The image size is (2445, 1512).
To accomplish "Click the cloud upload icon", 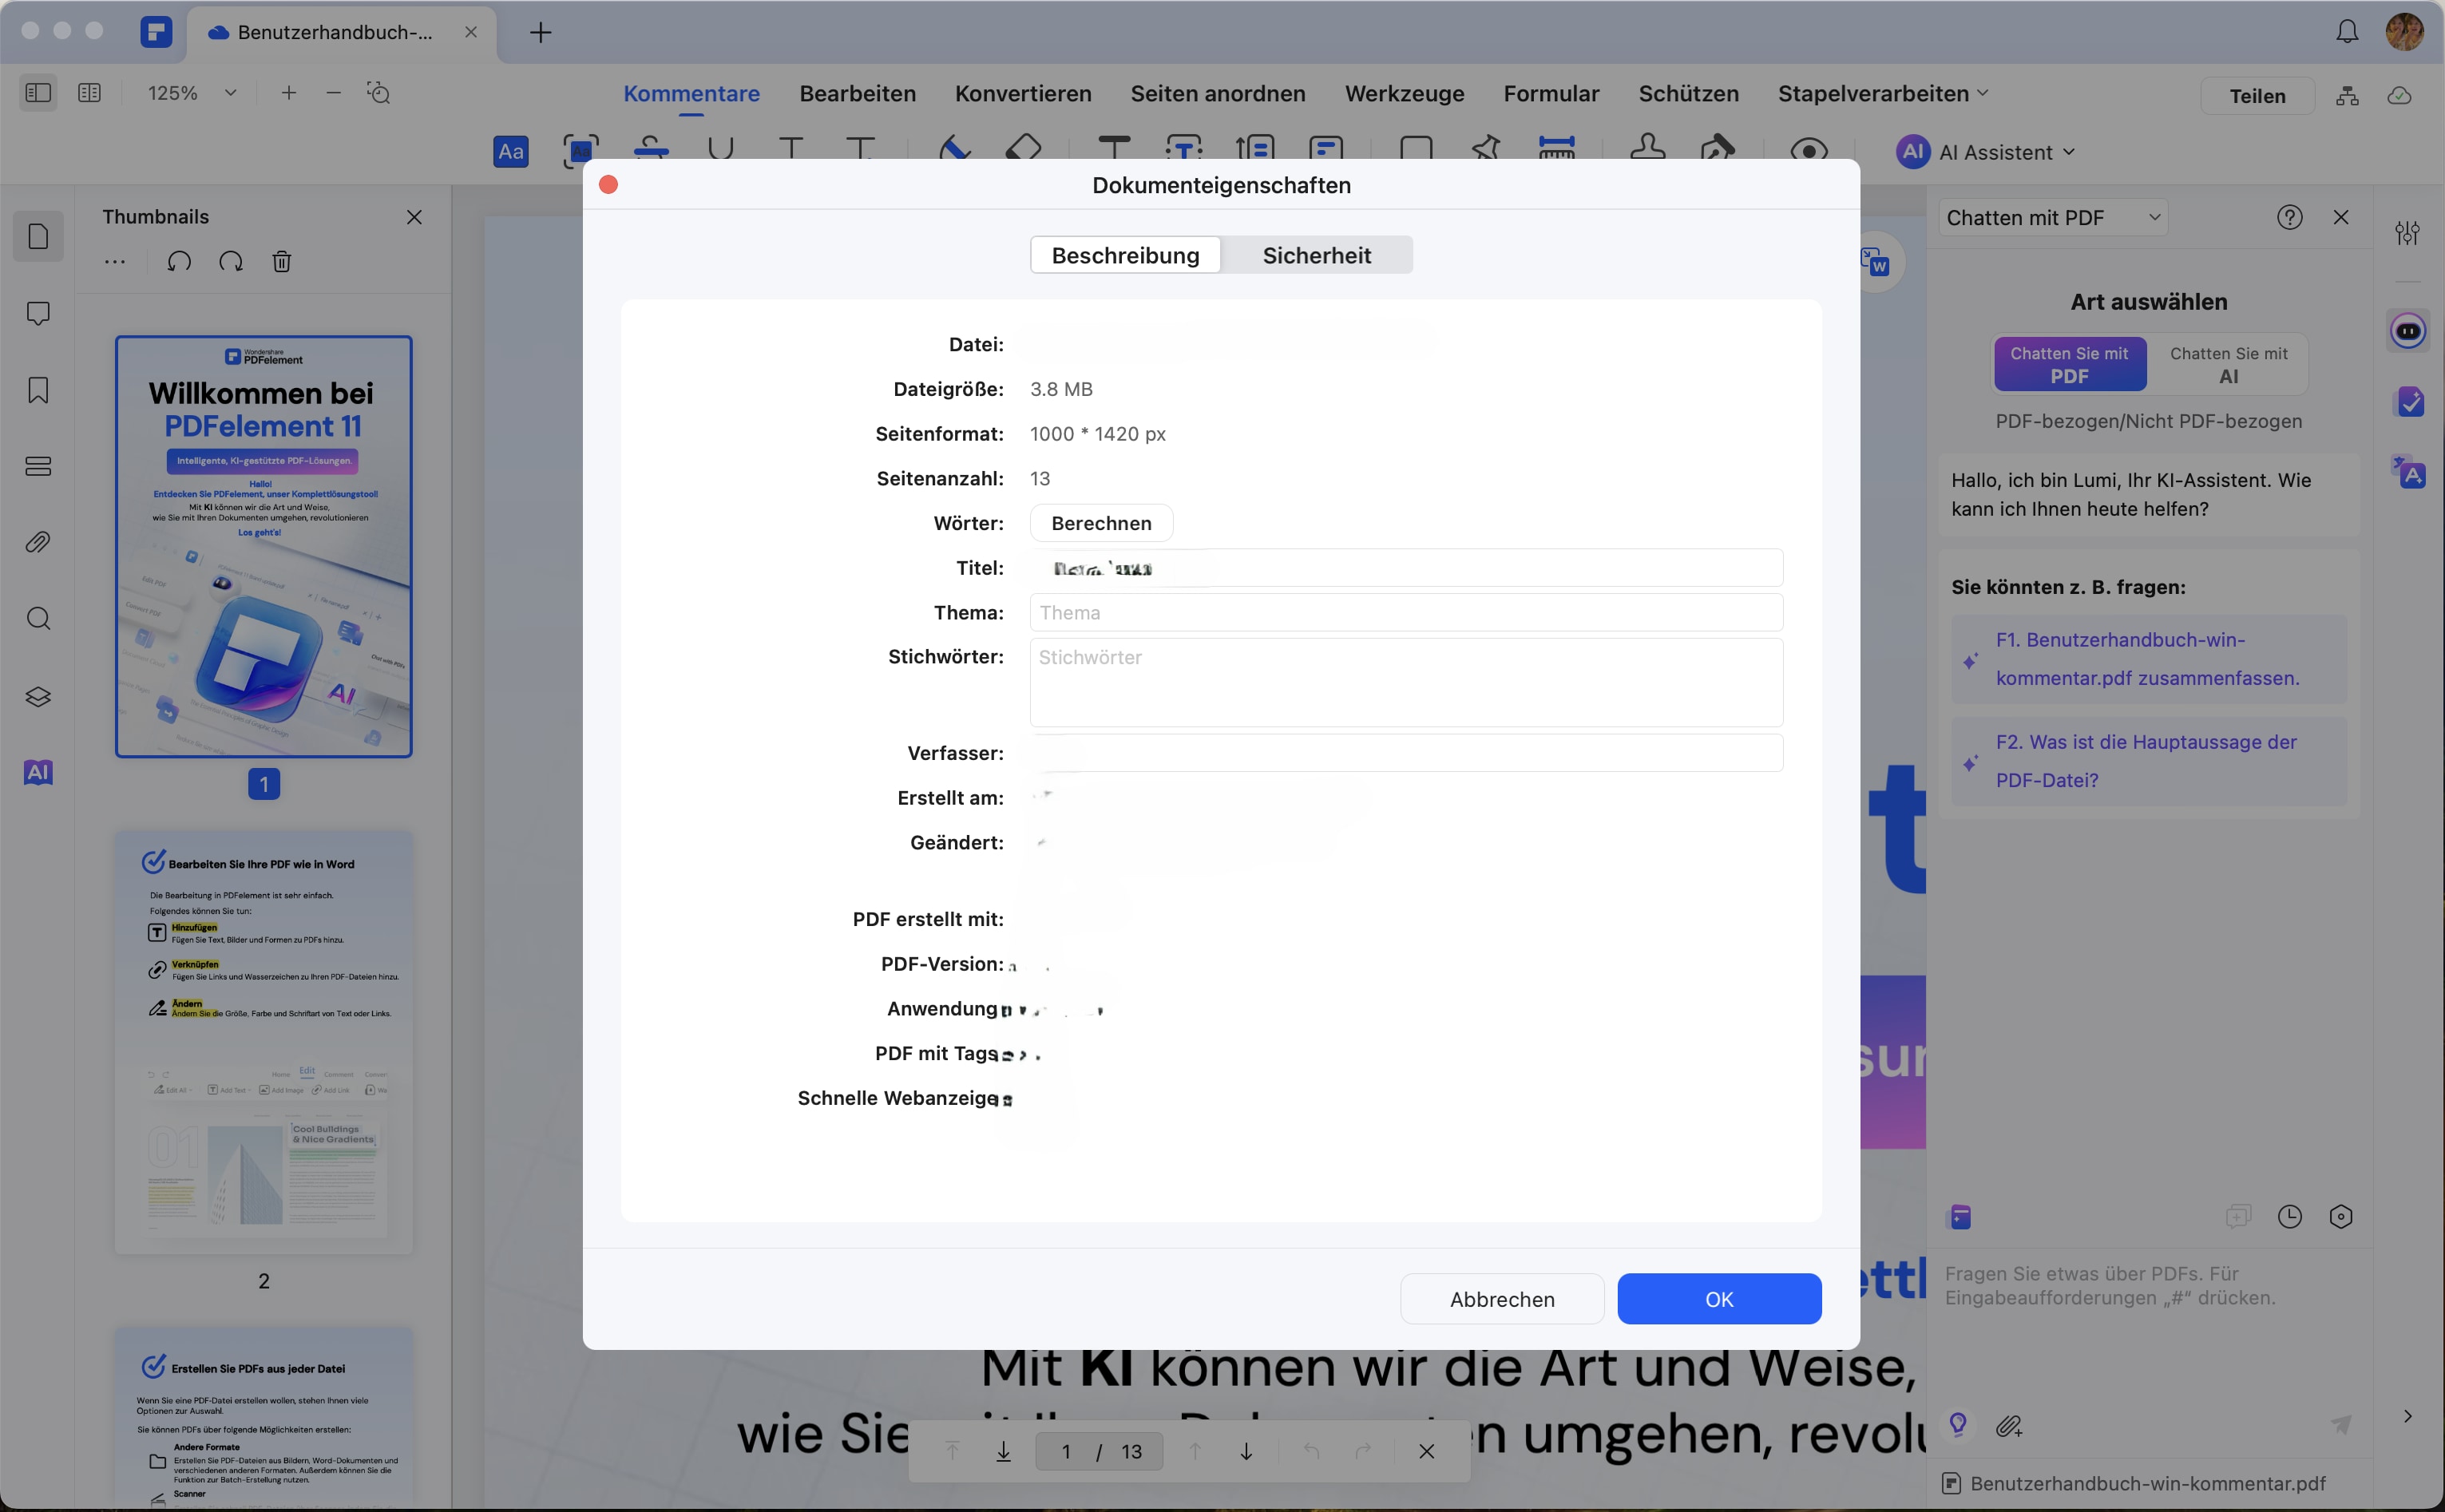I will 2400,96.
